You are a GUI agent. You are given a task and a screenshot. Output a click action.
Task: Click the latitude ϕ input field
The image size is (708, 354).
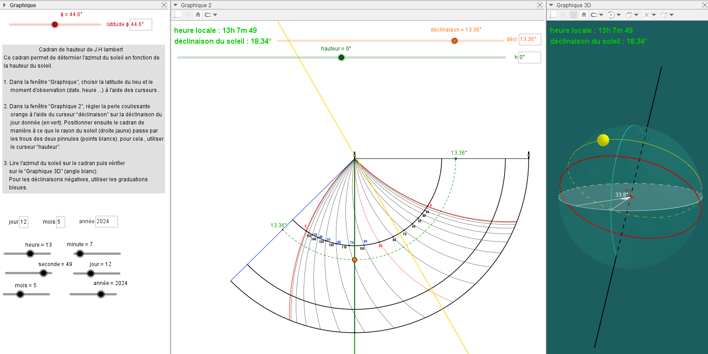tap(141, 24)
